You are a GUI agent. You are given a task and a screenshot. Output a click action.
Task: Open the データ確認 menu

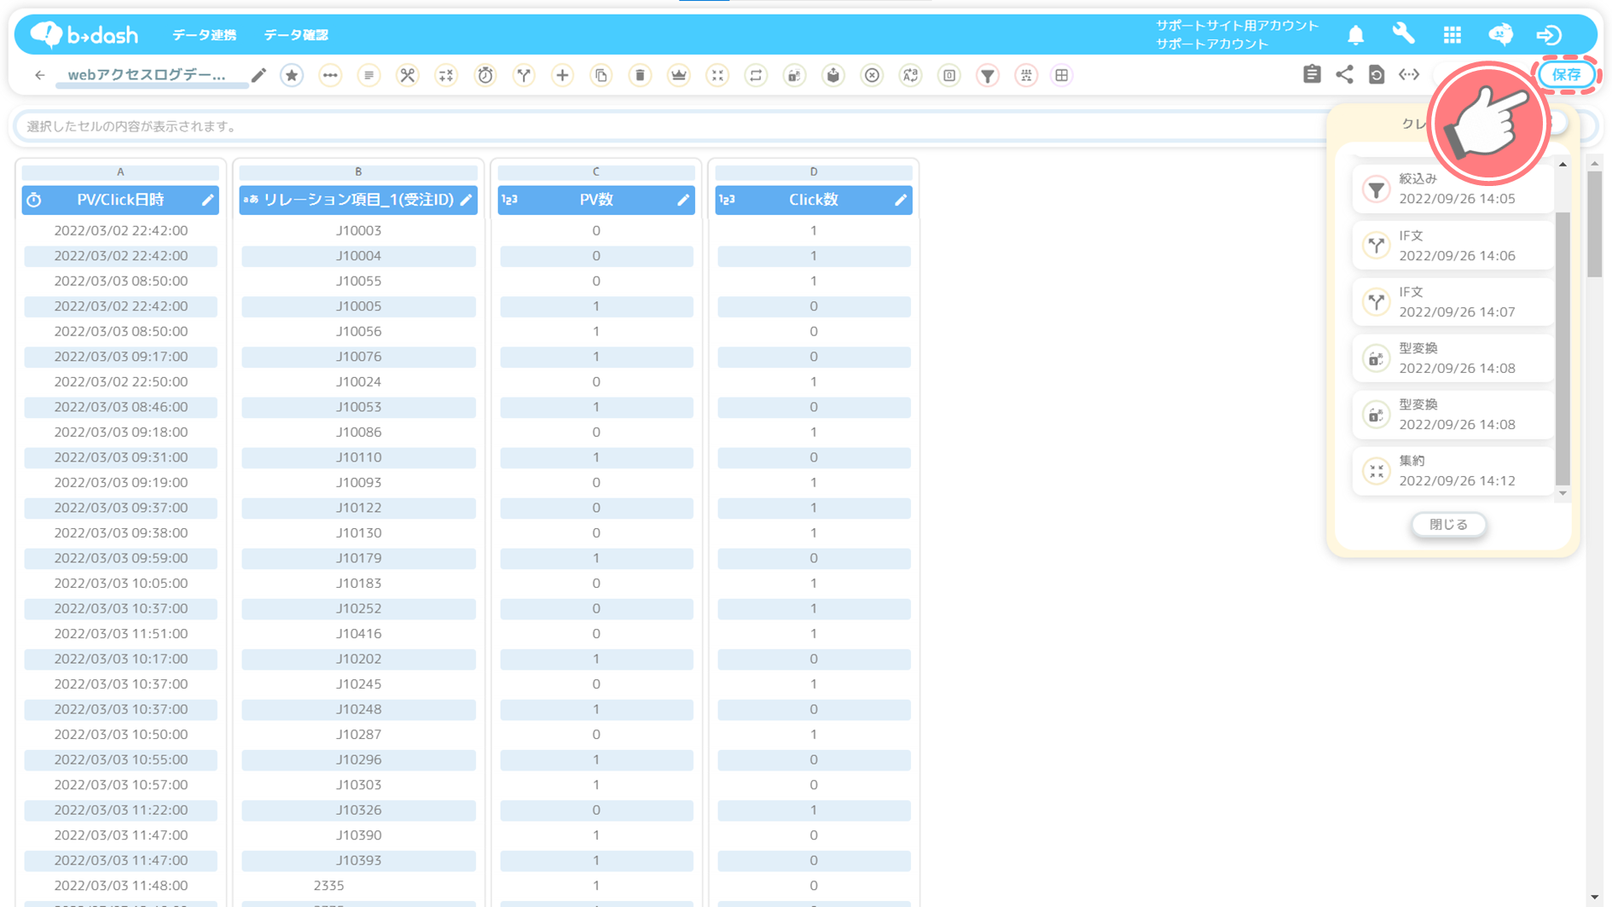click(x=296, y=35)
